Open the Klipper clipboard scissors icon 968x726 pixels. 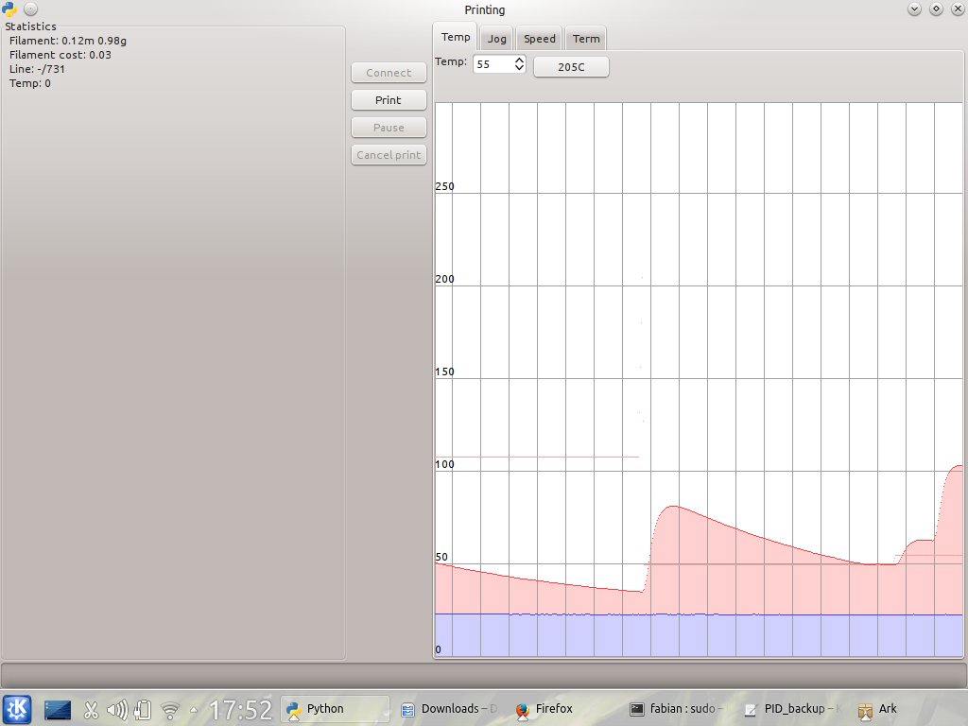pos(92,710)
